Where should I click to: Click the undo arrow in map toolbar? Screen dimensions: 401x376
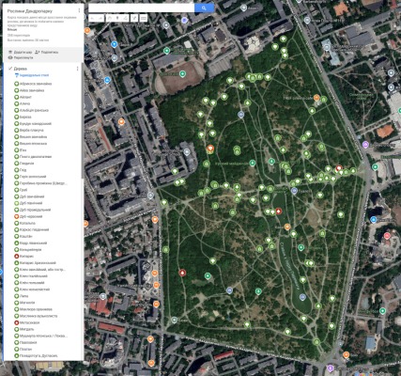(93, 19)
